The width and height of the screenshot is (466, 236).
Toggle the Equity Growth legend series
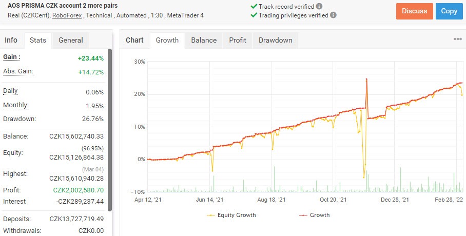(x=231, y=215)
